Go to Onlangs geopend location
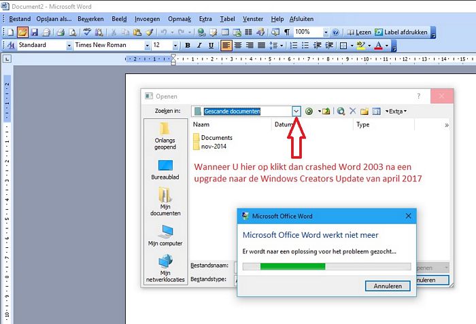Image resolution: width=476 pixels, height=324 pixels. [x=165, y=136]
